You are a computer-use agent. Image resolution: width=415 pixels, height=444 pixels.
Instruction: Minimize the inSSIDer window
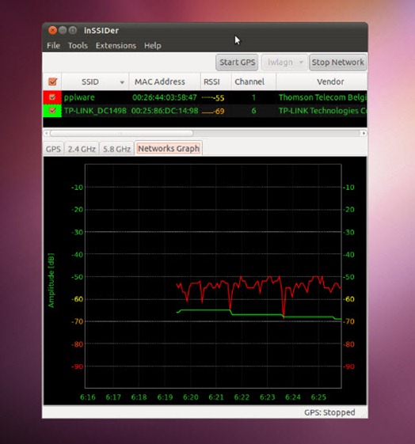[x=63, y=30]
